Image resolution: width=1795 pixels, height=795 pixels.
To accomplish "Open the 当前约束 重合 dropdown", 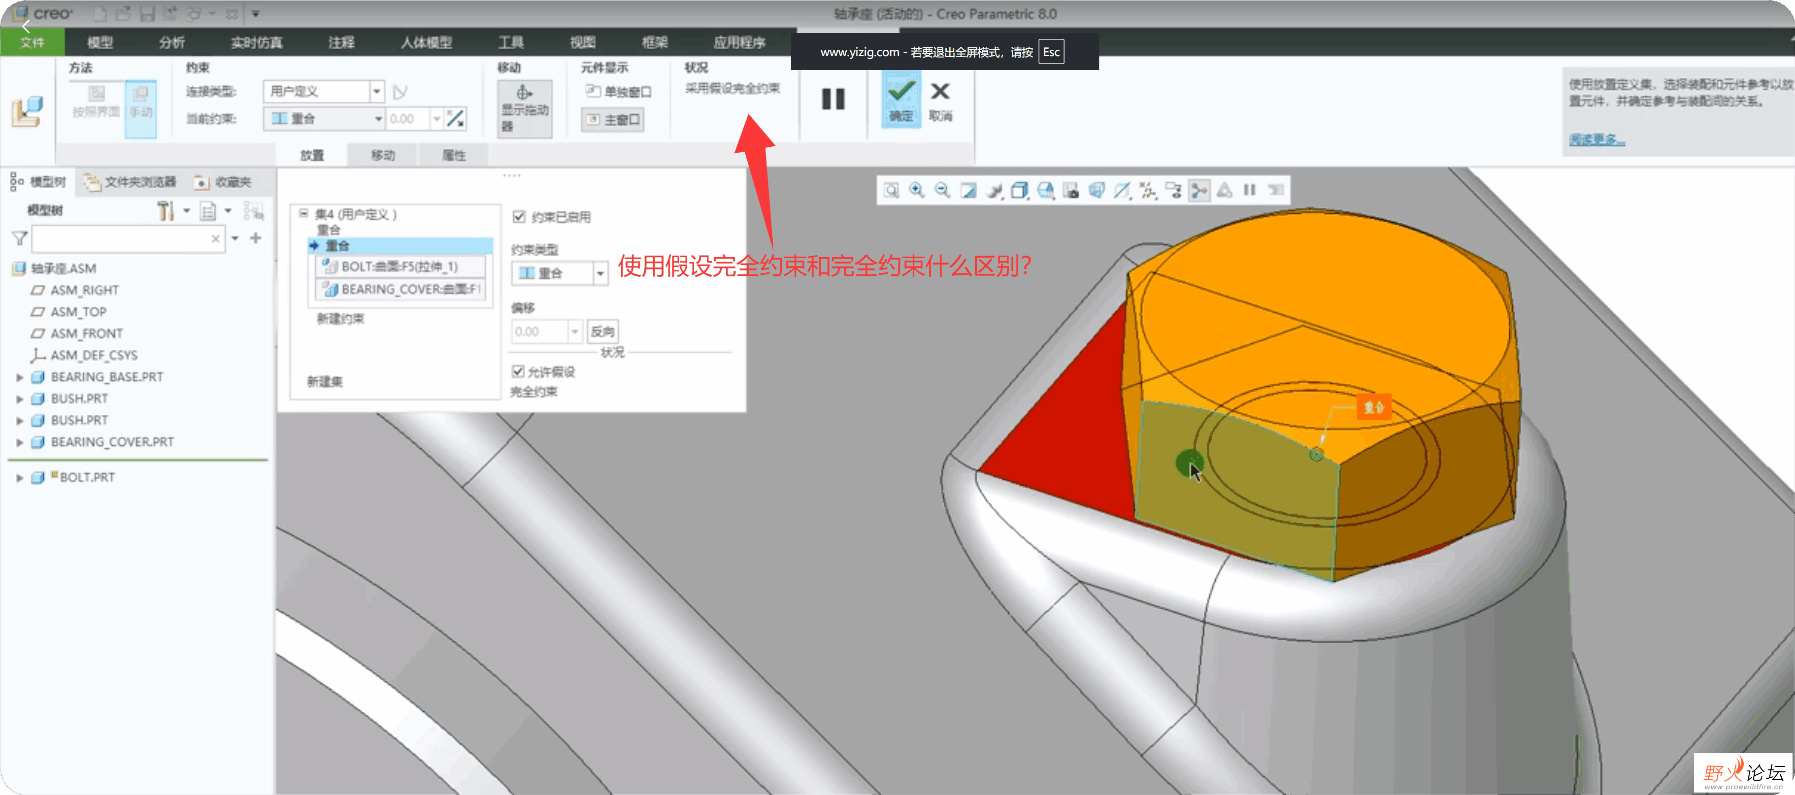I will (x=378, y=118).
